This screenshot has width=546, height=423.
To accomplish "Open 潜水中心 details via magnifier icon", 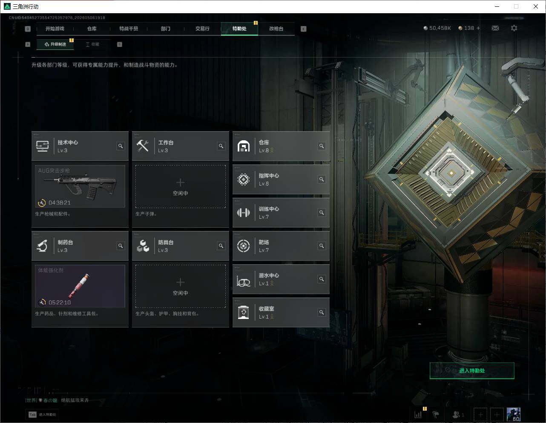I will 322,279.
